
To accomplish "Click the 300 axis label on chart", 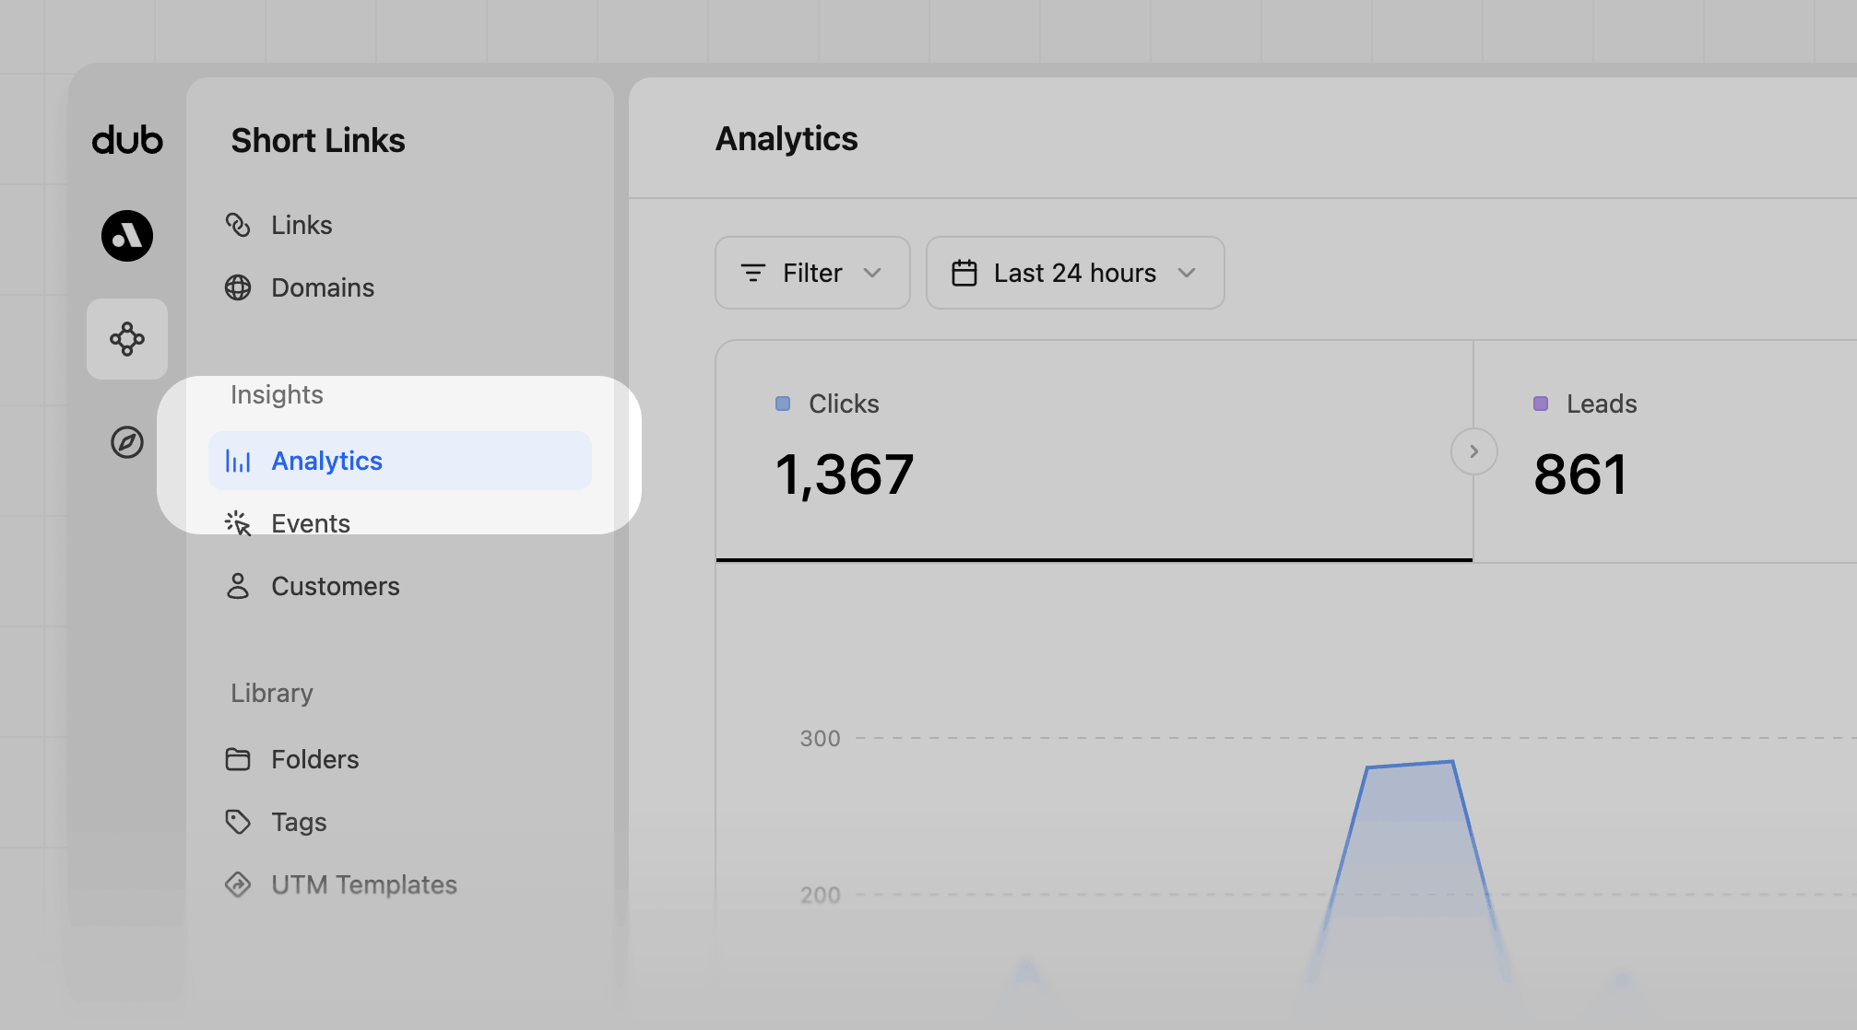I will pos(820,738).
